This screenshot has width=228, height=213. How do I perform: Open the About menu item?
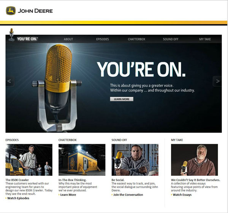click(x=68, y=39)
